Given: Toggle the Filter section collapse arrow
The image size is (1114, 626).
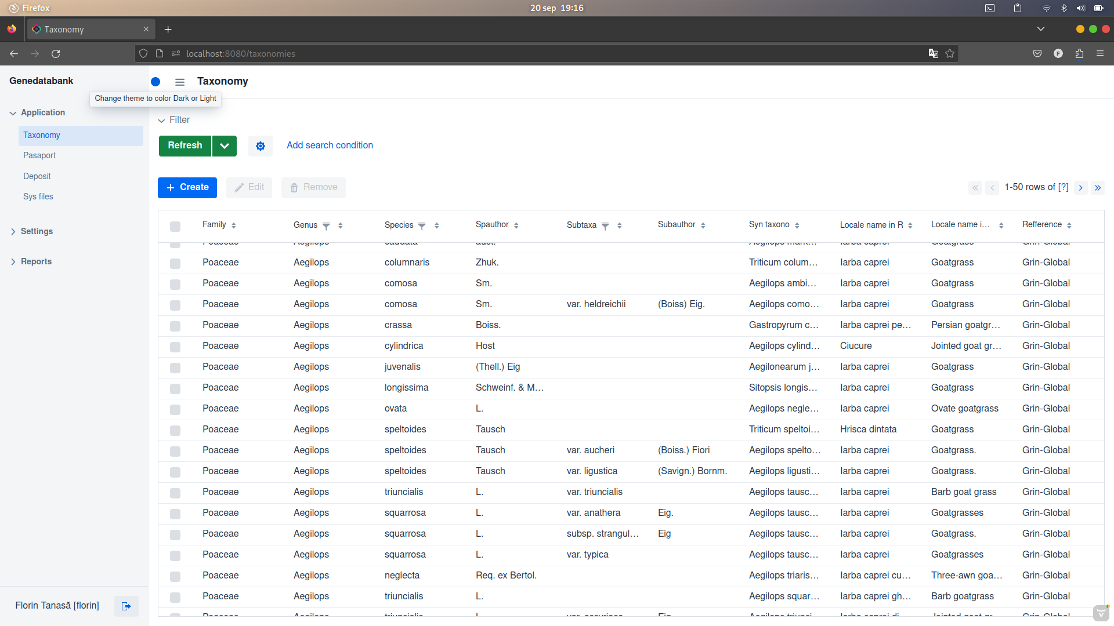Looking at the screenshot, I should point(161,121).
